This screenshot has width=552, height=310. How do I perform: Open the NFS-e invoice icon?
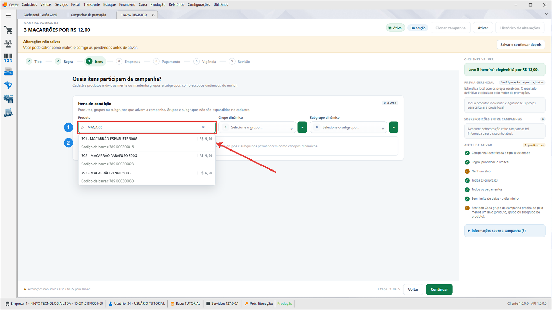[x=8, y=72]
